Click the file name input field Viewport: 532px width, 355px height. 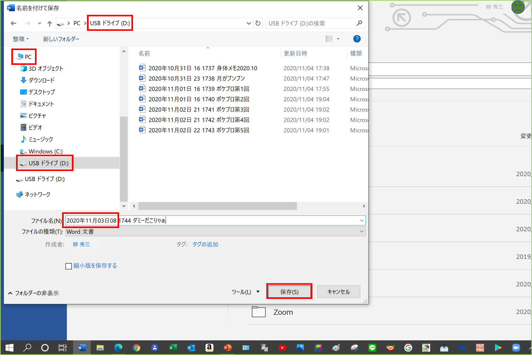(x=216, y=220)
